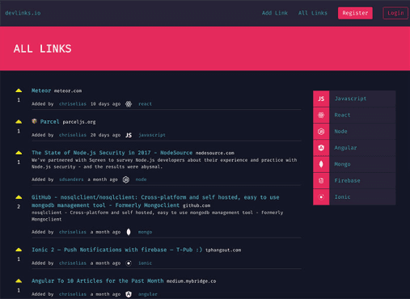Go to All Links in navigation
Screen dimensions: 410x299
click(313, 13)
